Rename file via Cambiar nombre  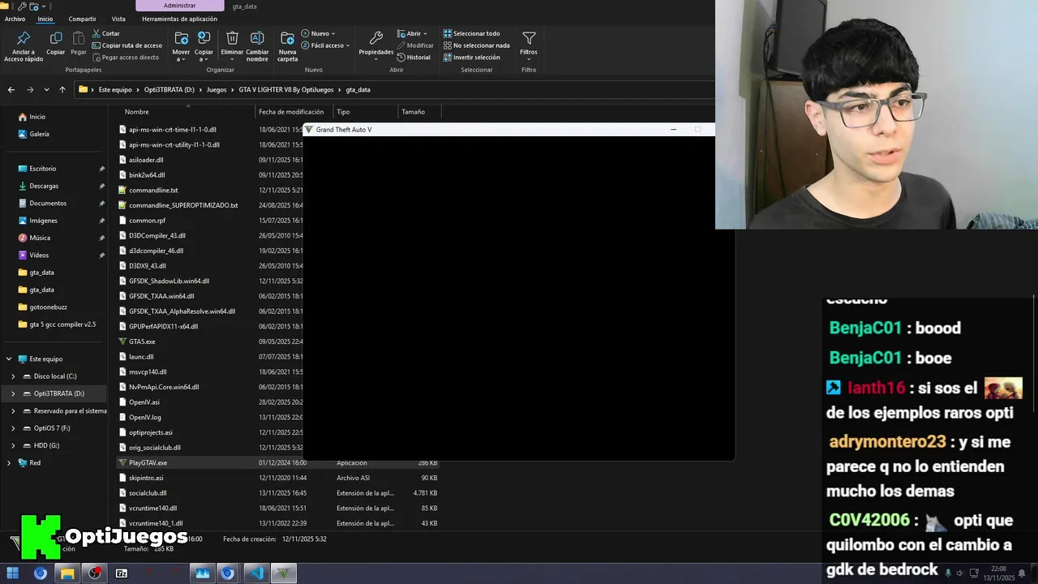tap(257, 46)
